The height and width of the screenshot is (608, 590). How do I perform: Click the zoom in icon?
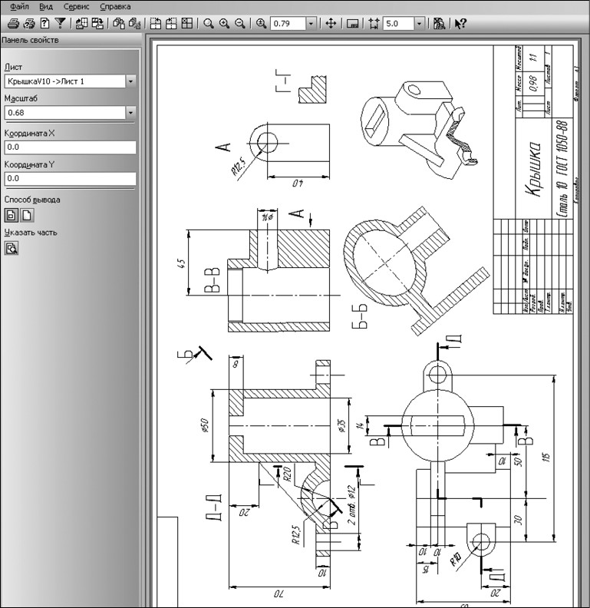(224, 24)
